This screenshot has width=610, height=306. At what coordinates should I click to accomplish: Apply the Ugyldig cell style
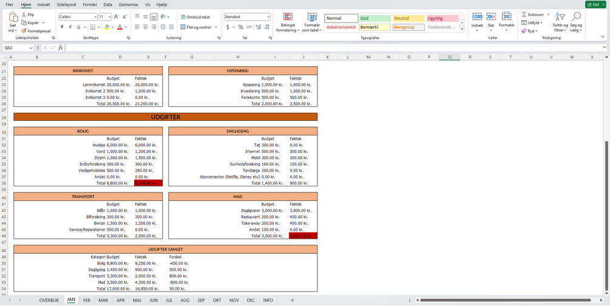442,18
